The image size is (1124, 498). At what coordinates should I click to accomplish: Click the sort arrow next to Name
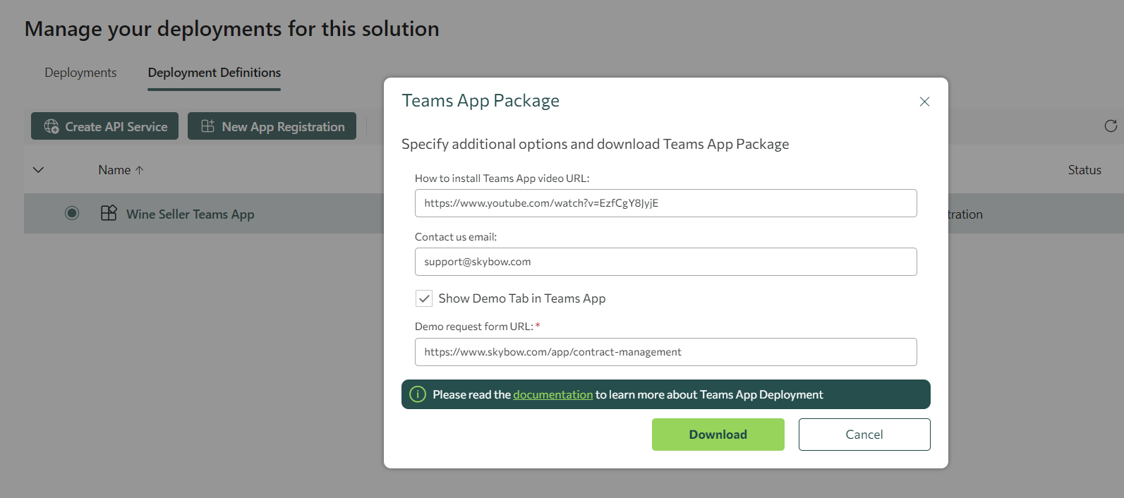click(140, 170)
